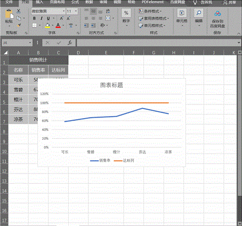Switch to the 插入 ribbon tab
Screen dimensions: 242x226
pyautogui.click(x=39, y=2)
